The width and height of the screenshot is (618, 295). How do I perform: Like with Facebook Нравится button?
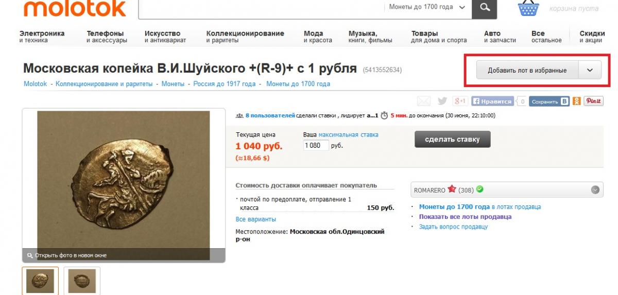point(492,101)
